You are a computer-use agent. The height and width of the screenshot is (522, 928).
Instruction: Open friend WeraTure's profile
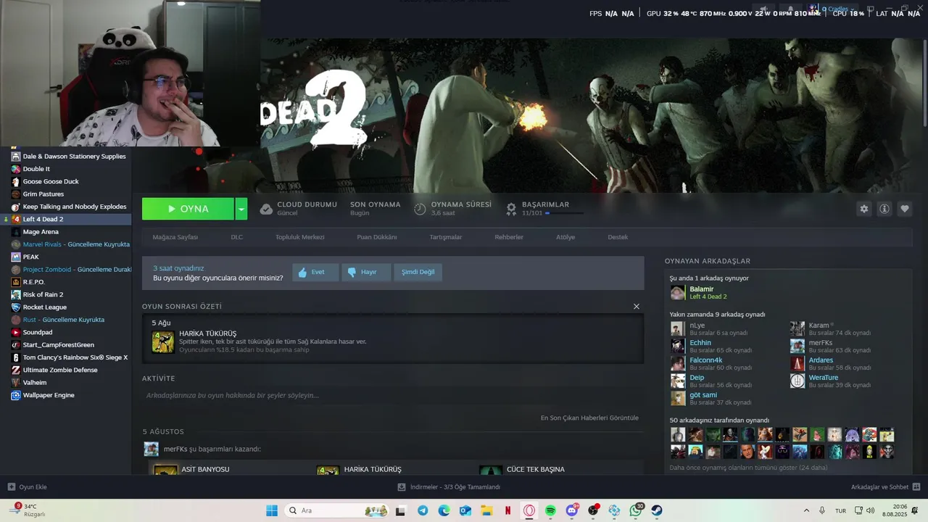824,378
